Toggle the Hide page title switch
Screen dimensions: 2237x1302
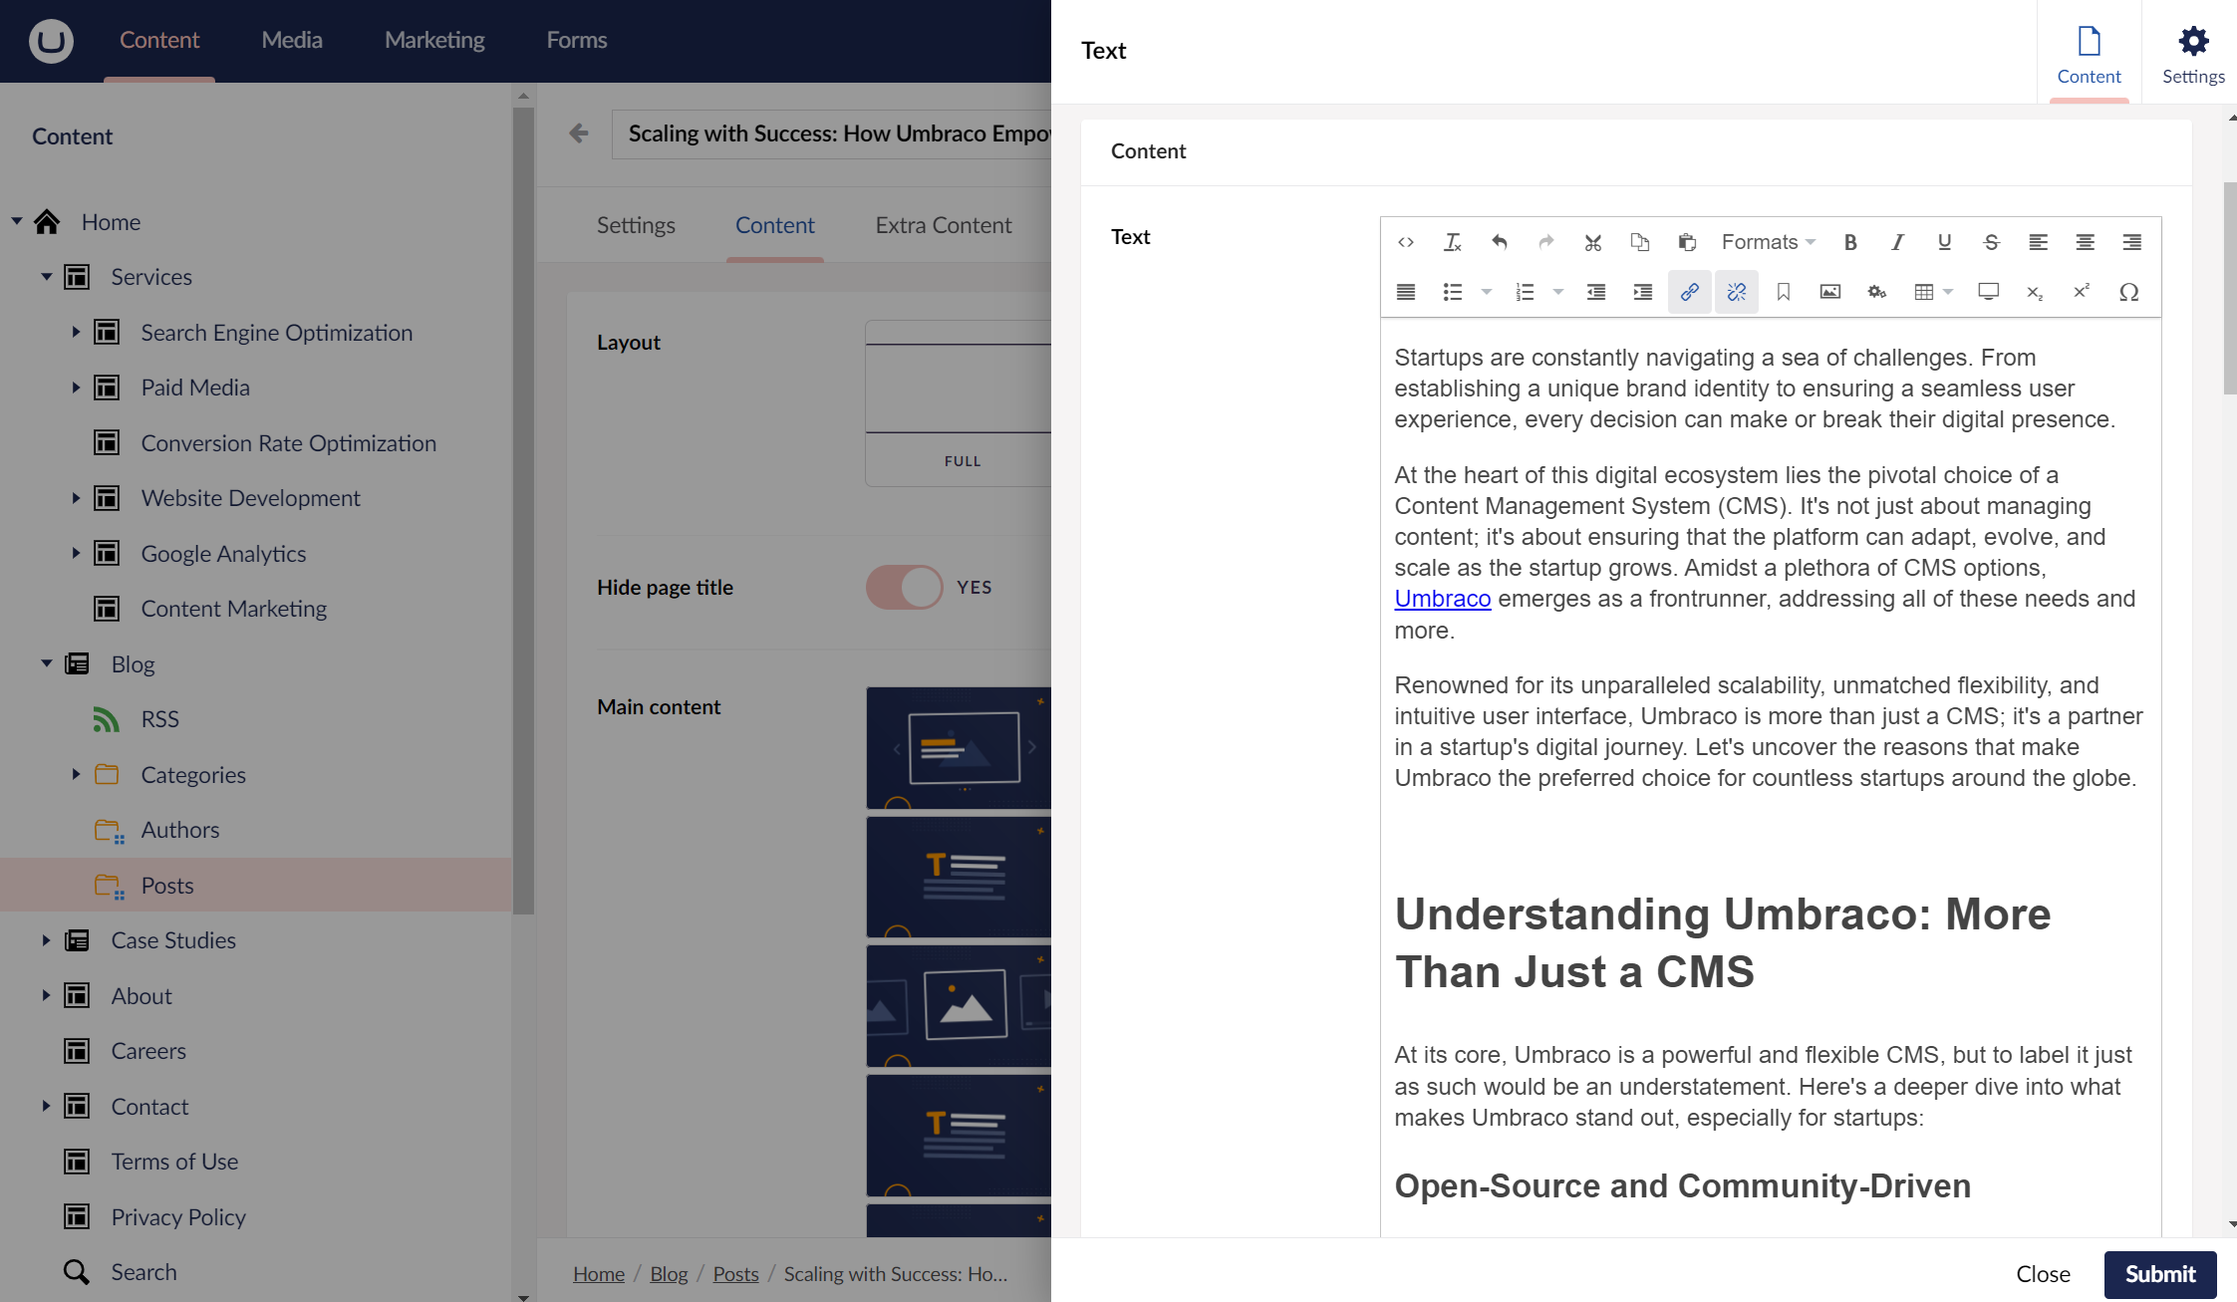click(904, 587)
